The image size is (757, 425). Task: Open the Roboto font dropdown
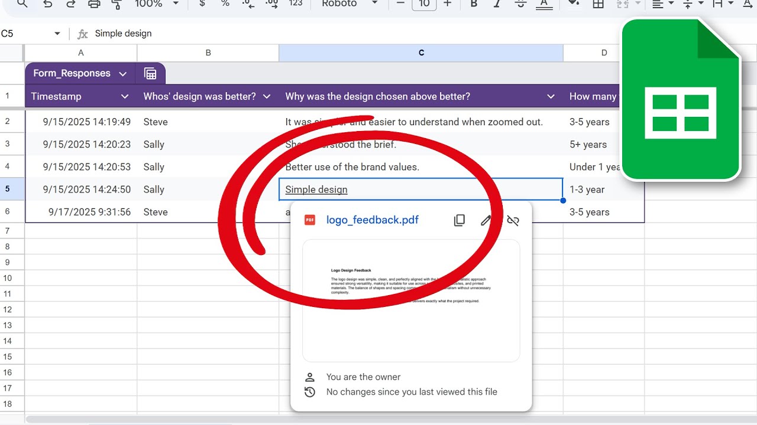click(349, 4)
